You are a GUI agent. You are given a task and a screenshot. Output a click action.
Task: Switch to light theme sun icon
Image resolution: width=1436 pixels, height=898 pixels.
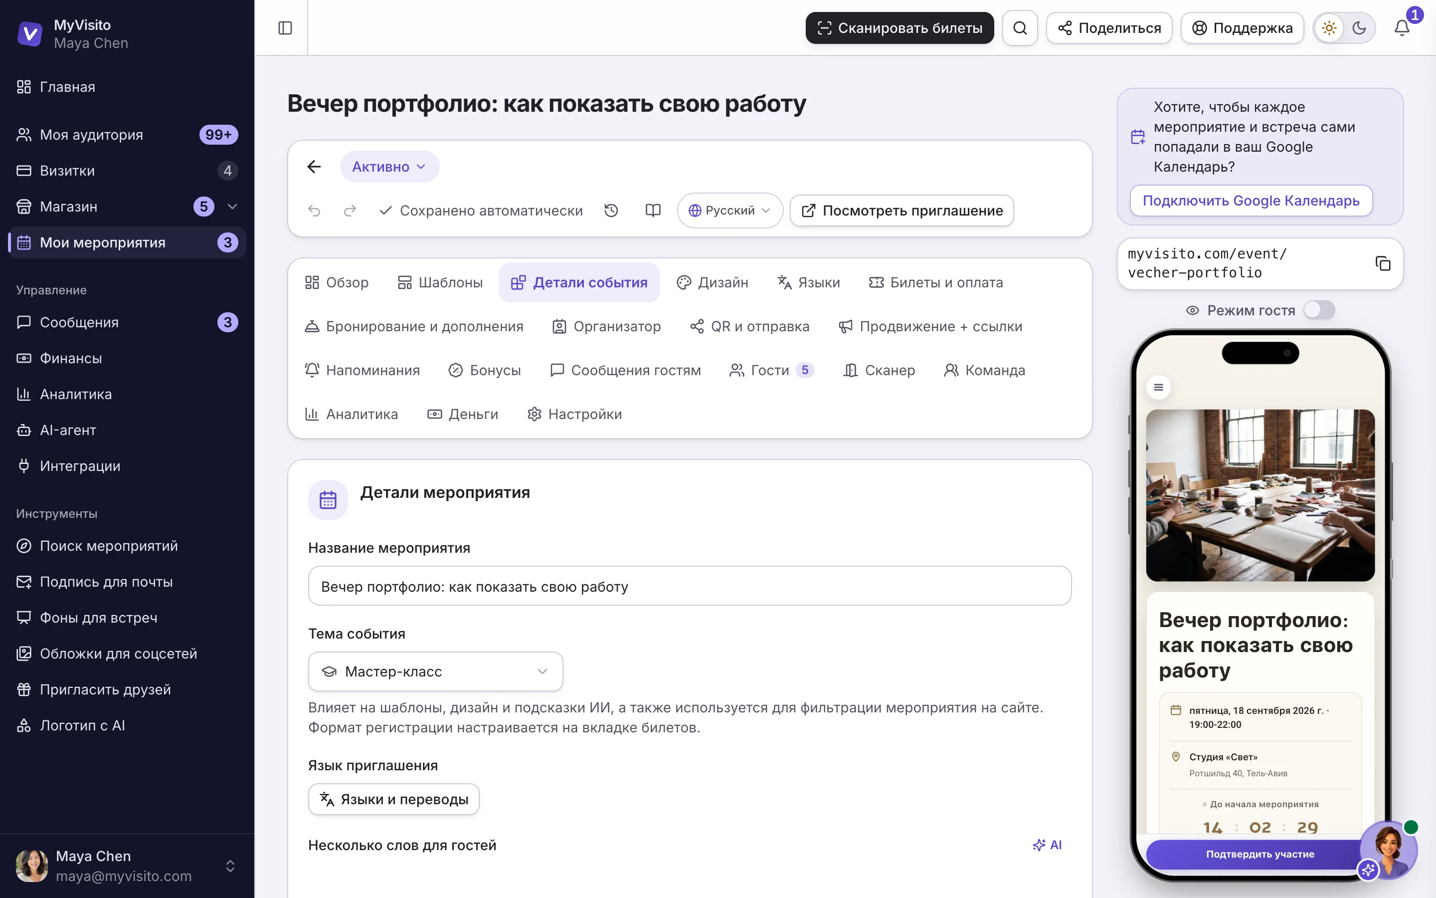click(x=1329, y=28)
